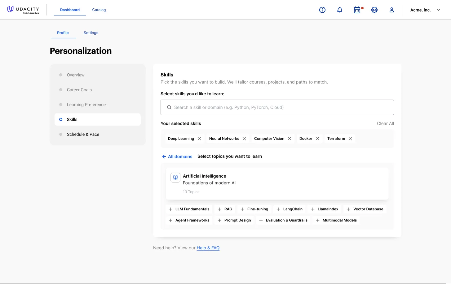This screenshot has width=451, height=284.
Task: Open the Help & FAQ link
Action: pos(208,248)
